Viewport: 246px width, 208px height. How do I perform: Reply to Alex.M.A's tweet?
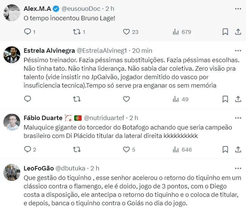click(x=28, y=32)
